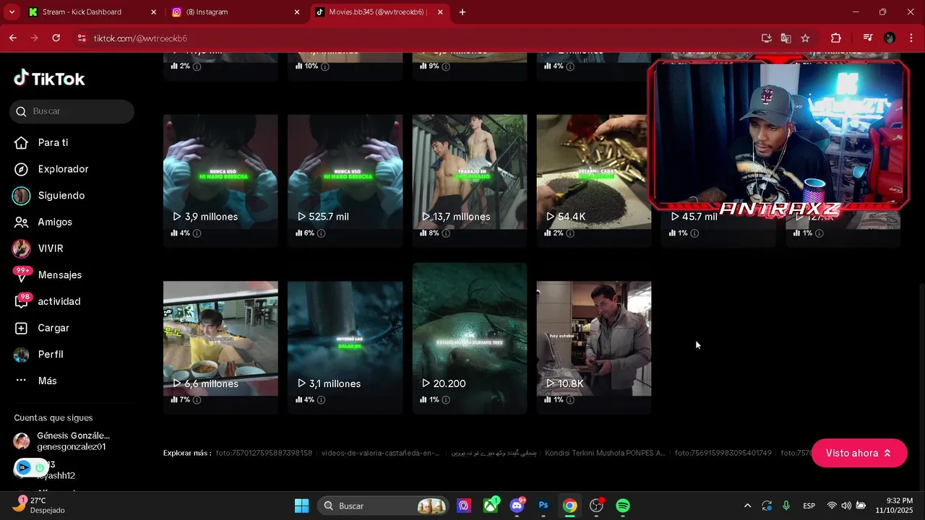Bookmark page with star icon
Screen dimensions: 925x520
805,38
